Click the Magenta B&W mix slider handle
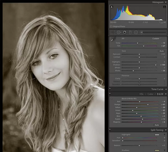The width and height of the screenshot is (168, 152). [x=141, y=122]
